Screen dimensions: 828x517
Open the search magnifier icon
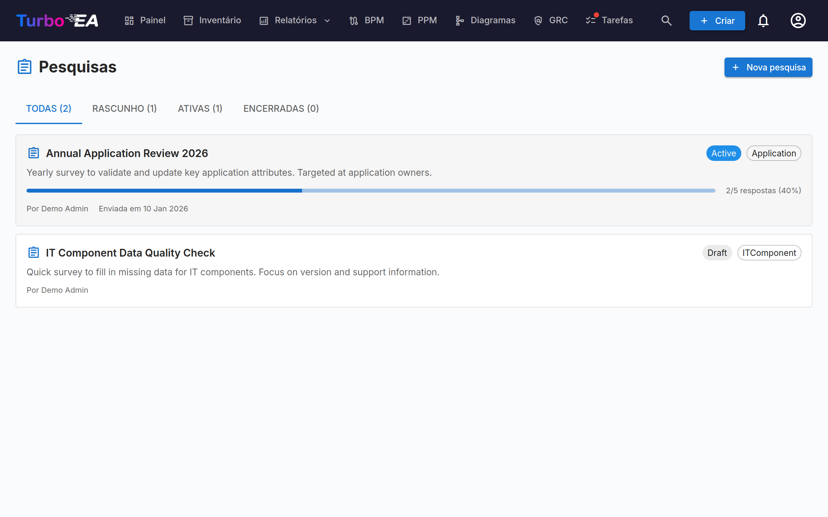[x=666, y=20]
